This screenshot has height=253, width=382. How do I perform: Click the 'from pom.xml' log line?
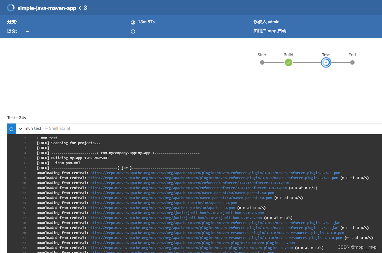(x=58, y=163)
